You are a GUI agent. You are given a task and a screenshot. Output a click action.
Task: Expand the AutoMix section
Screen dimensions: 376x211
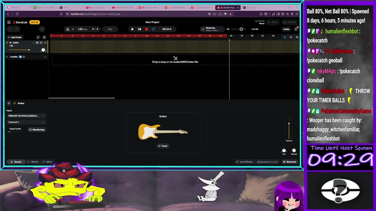click(x=45, y=57)
